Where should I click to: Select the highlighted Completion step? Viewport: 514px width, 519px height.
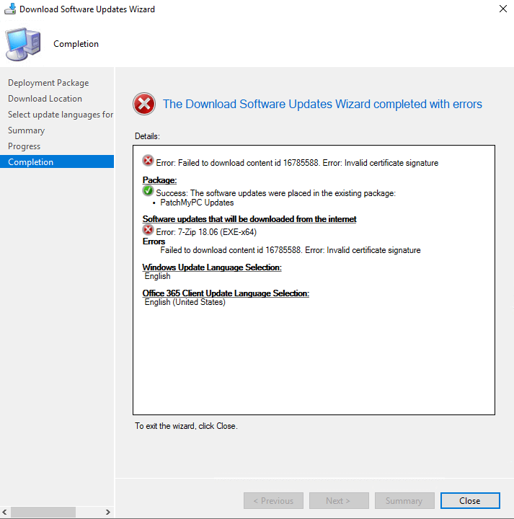click(57, 162)
